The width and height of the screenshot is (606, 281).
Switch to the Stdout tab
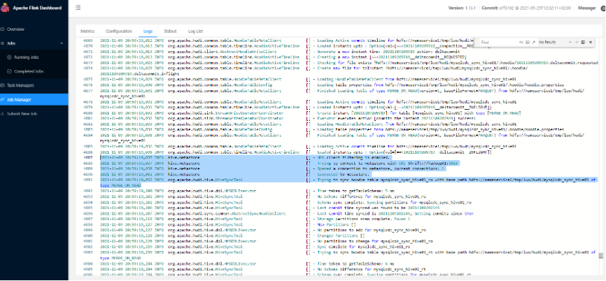170,31
